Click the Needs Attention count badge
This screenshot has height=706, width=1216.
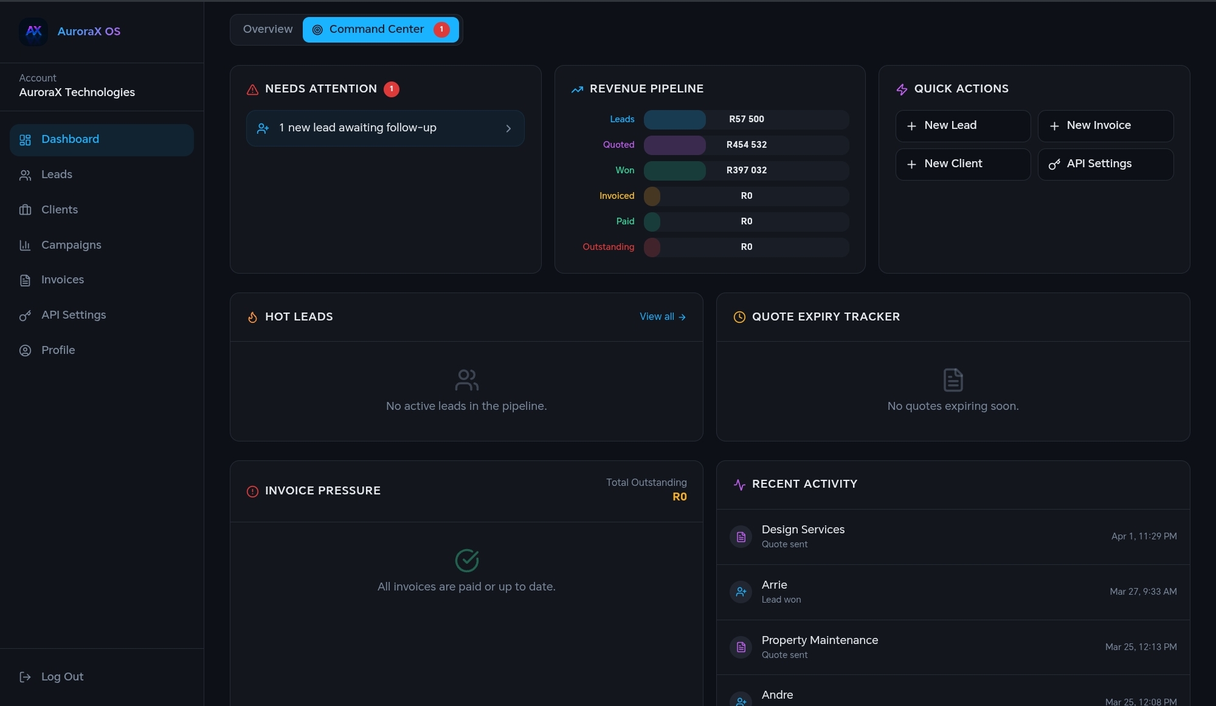pyautogui.click(x=392, y=89)
